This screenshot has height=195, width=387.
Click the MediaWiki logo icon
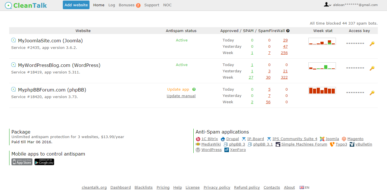198,144
